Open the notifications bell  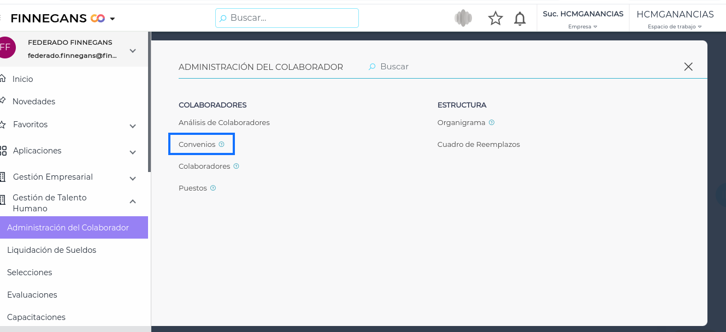point(520,19)
